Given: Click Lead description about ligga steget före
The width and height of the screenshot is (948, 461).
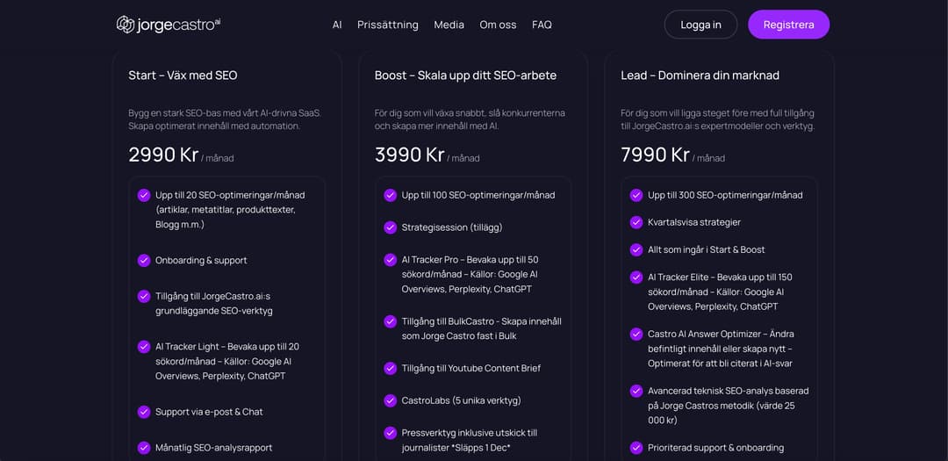Looking at the screenshot, I should [718, 119].
